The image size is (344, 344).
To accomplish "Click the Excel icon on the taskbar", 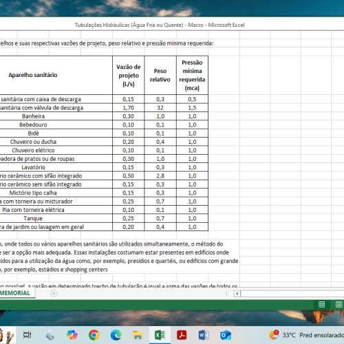I will pyautogui.click(x=160, y=335).
